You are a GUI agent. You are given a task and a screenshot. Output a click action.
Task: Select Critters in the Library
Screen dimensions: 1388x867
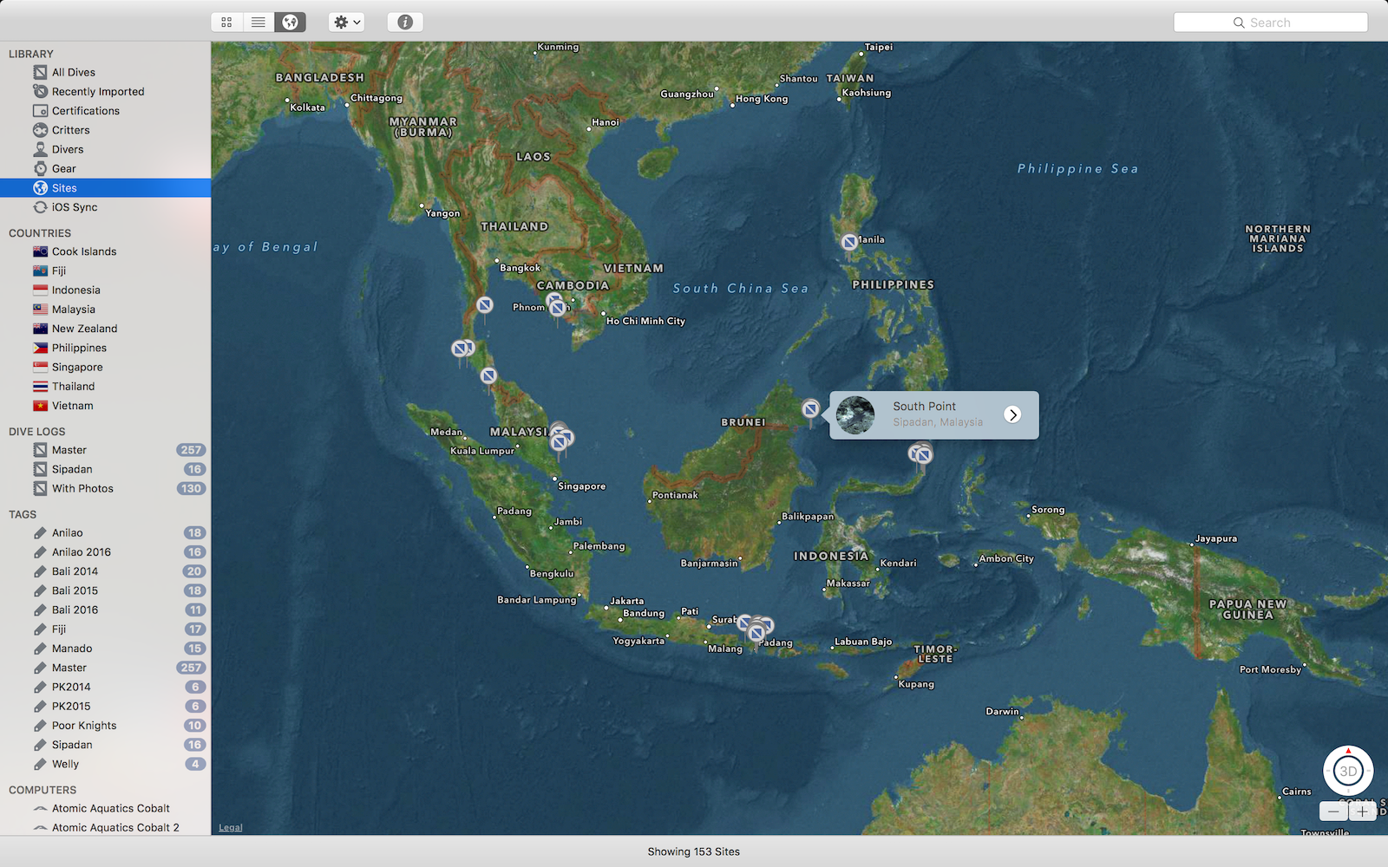70,130
